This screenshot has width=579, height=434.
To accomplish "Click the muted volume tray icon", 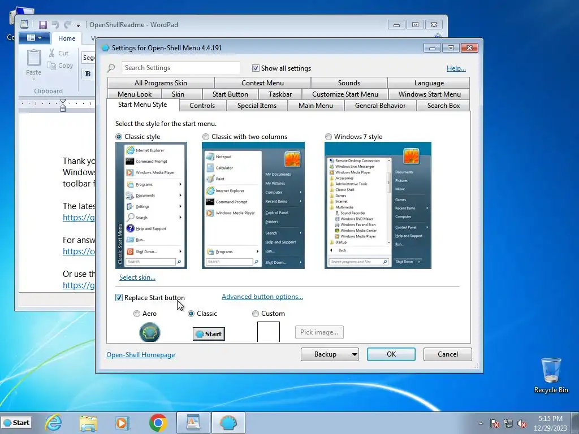I will tap(522, 423).
